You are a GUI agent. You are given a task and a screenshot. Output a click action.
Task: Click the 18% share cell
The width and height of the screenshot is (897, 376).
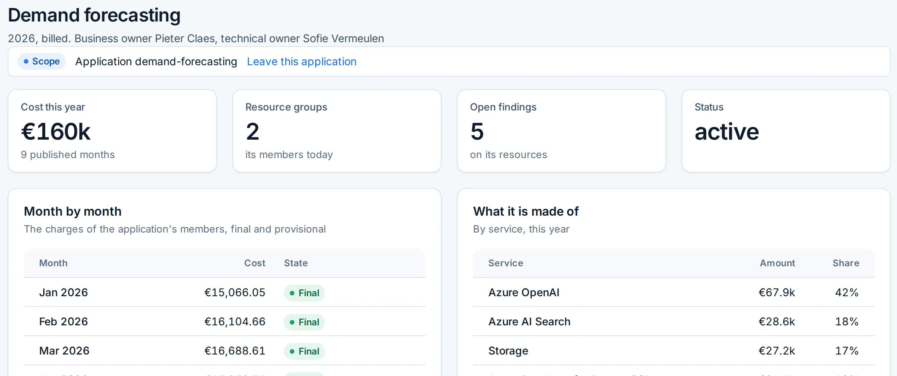click(847, 322)
